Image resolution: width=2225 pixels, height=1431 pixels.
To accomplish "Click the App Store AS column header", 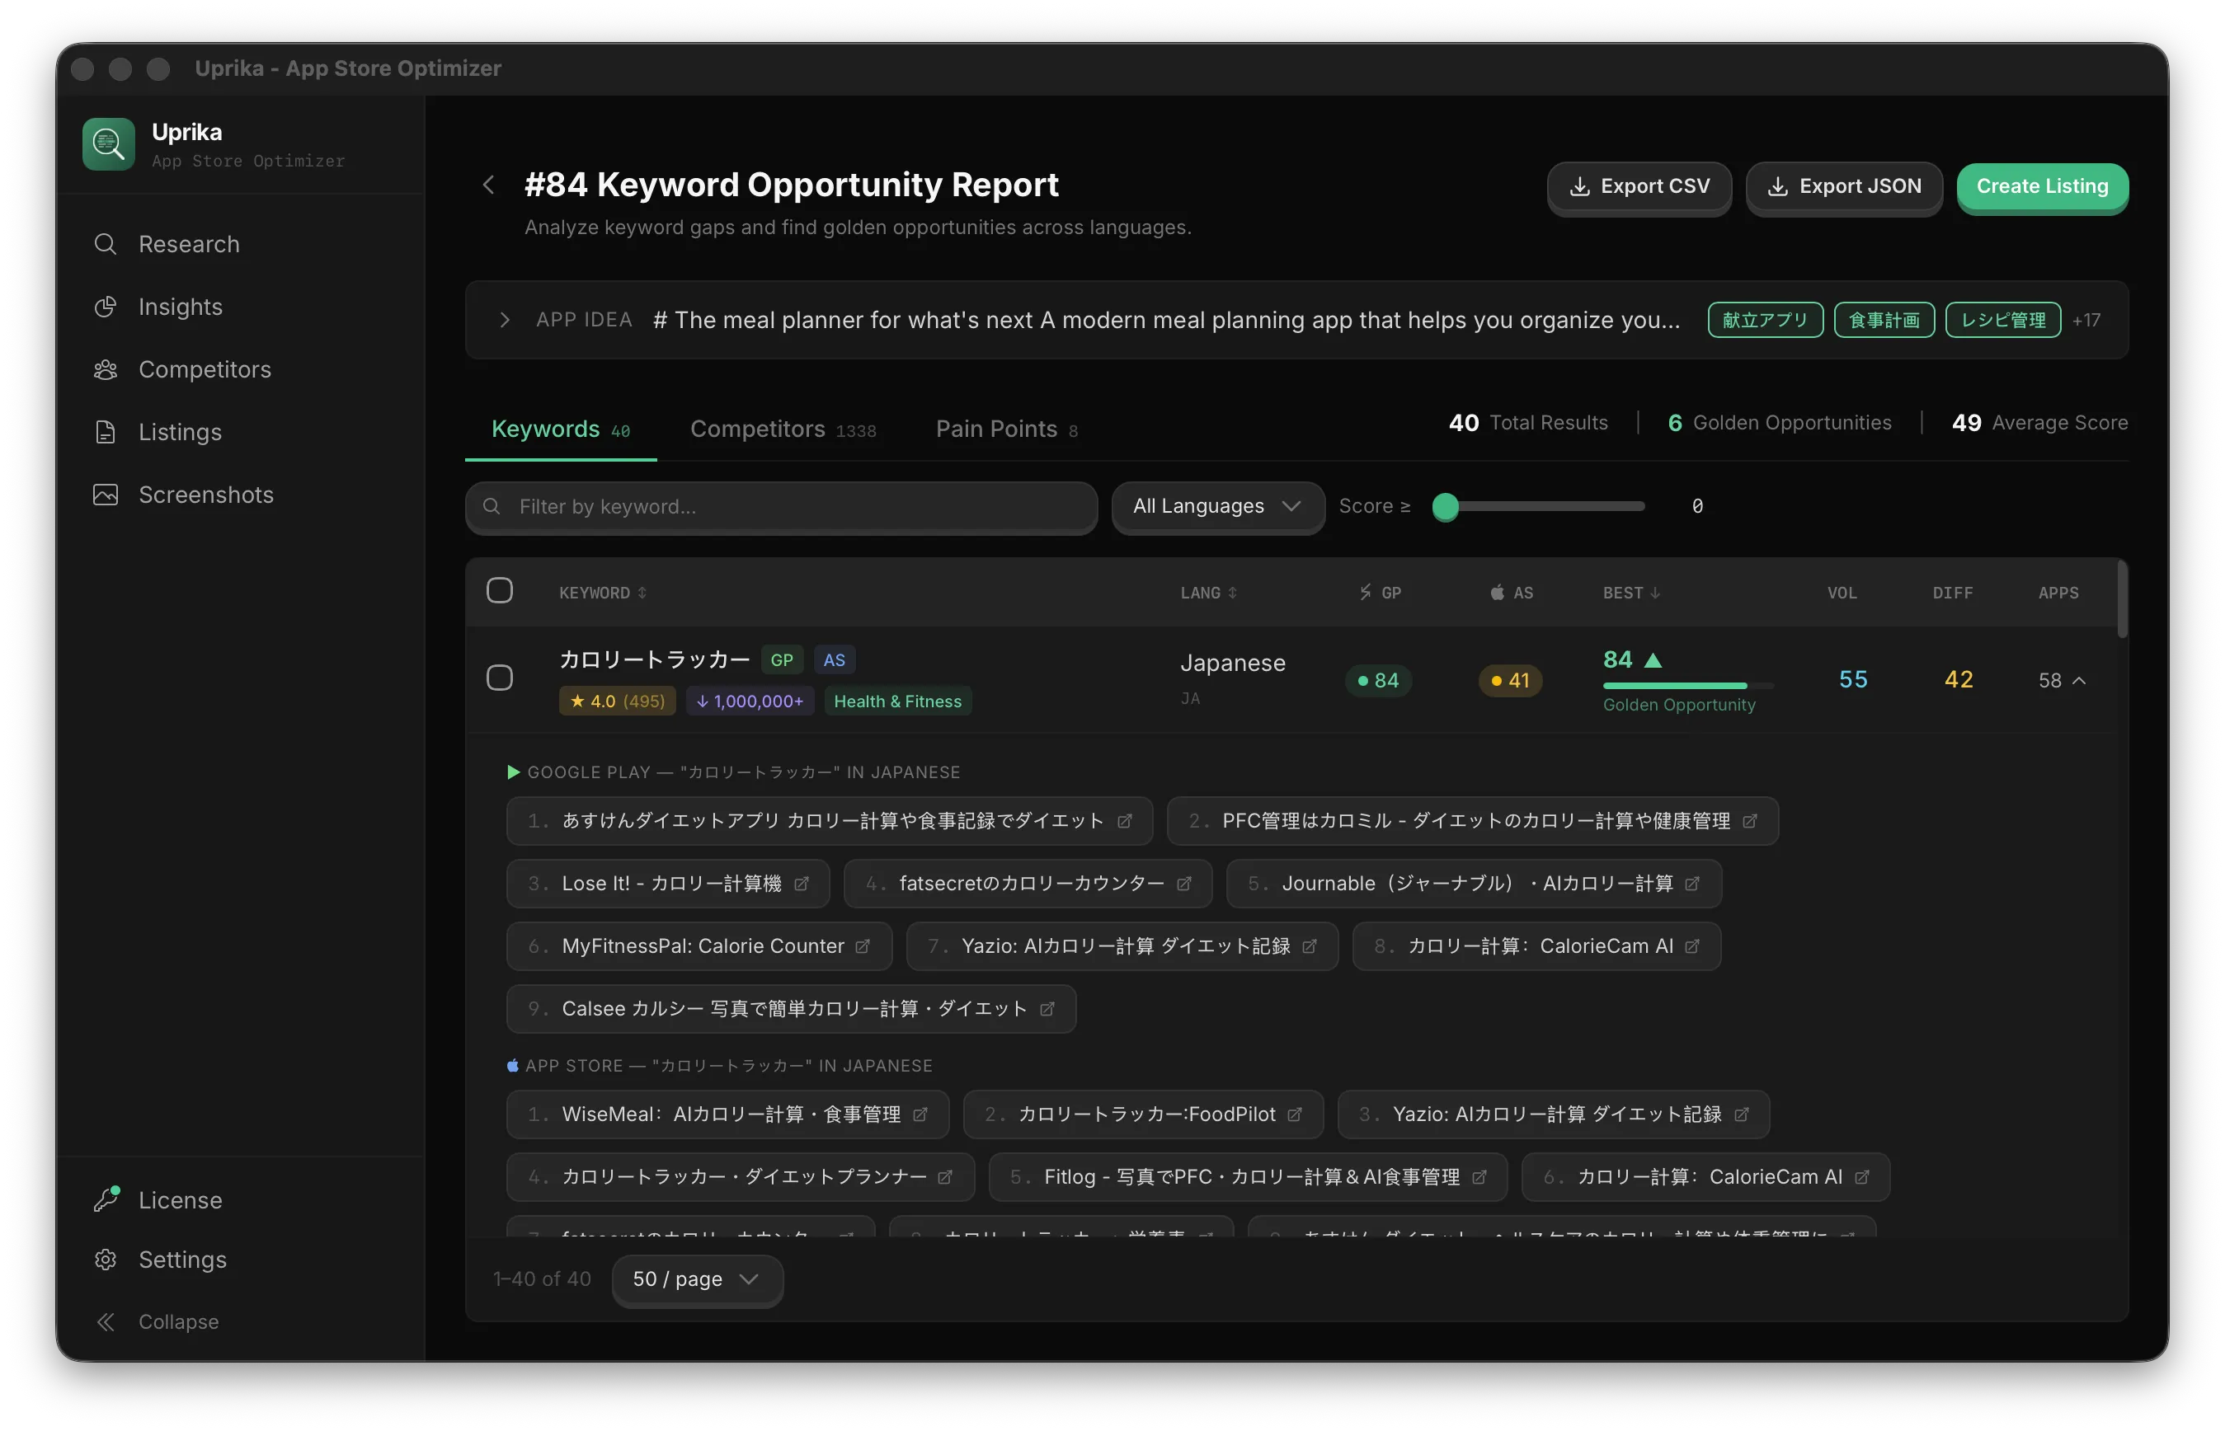I will click(1511, 593).
